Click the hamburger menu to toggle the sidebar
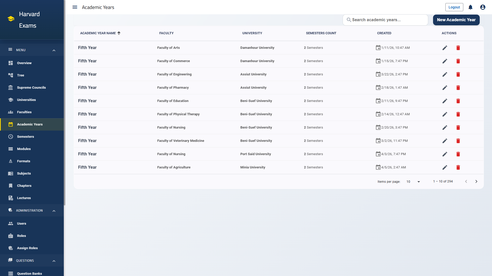This screenshot has width=492, height=276. [75, 7]
